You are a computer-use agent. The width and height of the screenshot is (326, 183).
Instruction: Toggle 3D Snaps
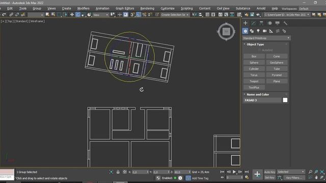[132, 15]
